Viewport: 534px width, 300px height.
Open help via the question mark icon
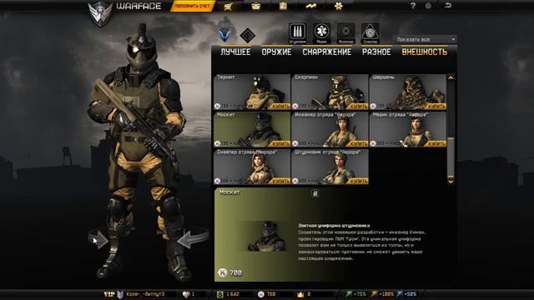(x=413, y=6)
